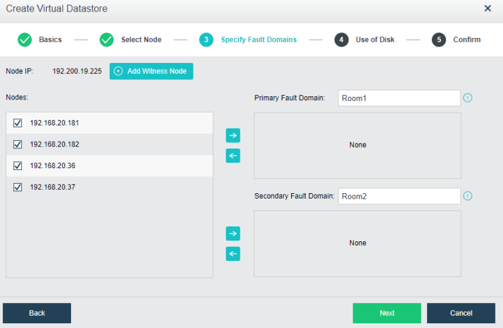The height and width of the screenshot is (328, 503).
Task: Move nodes right into Secondary Fault Domain
Action: [233, 233]
